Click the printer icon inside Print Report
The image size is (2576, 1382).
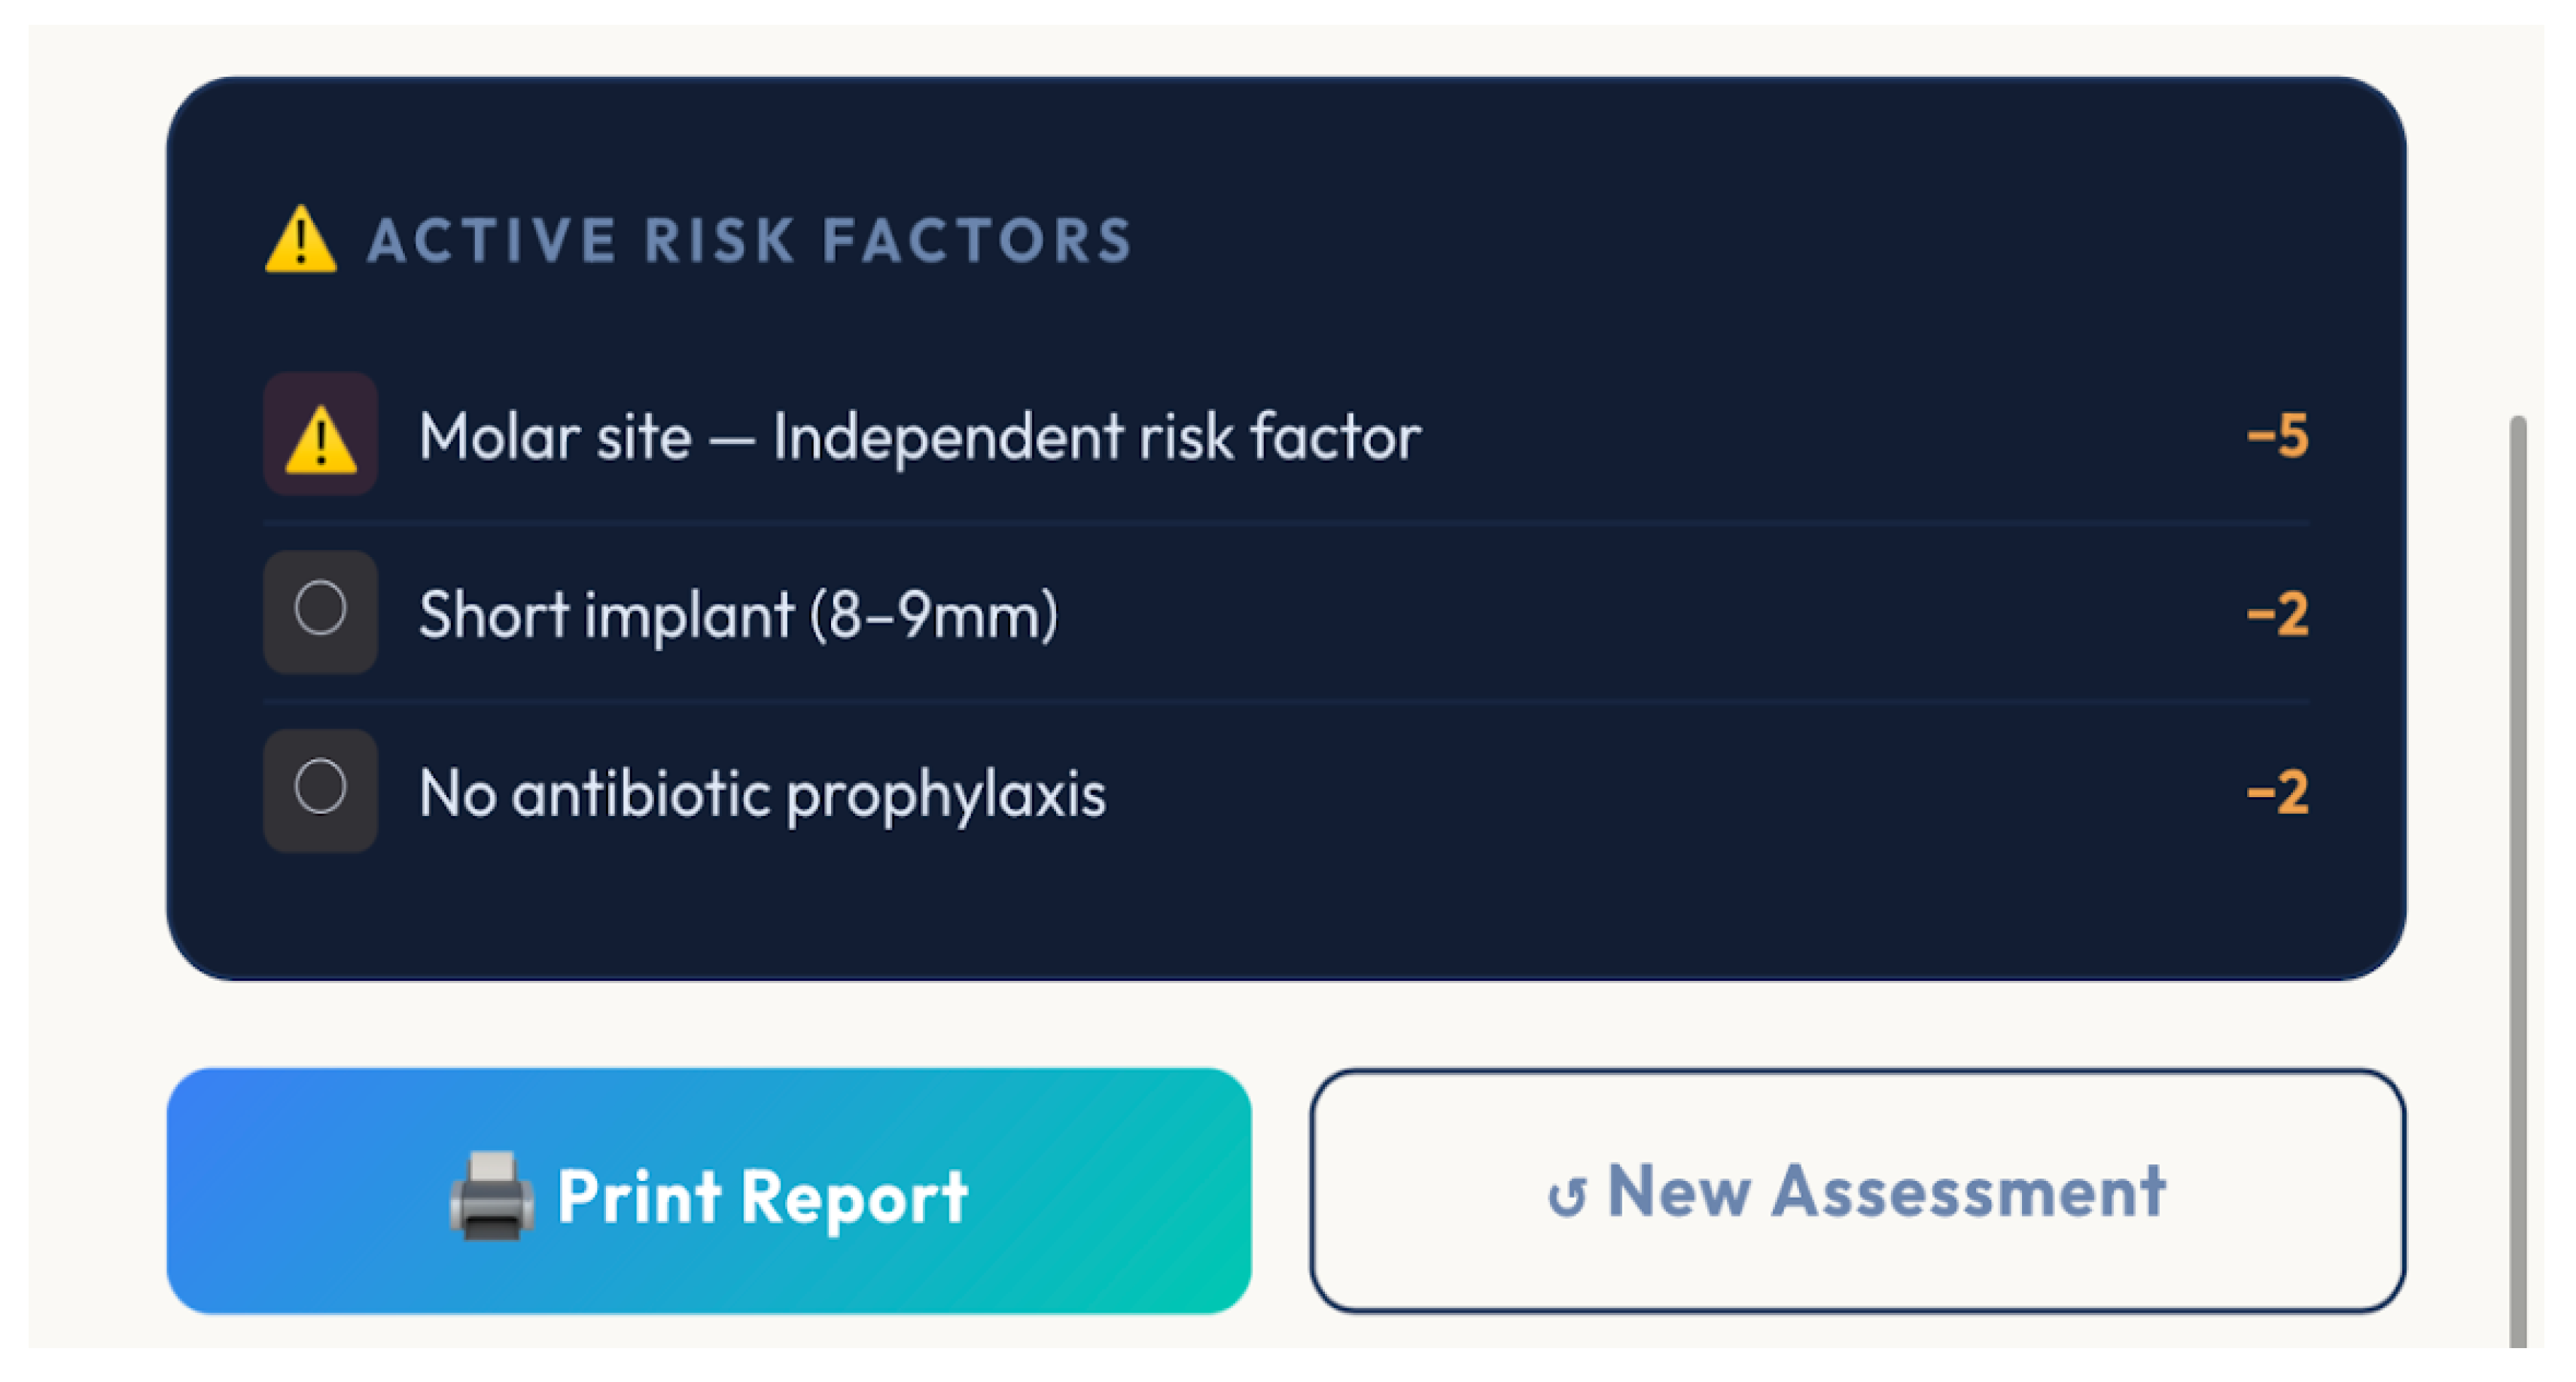click(492, 1192)
